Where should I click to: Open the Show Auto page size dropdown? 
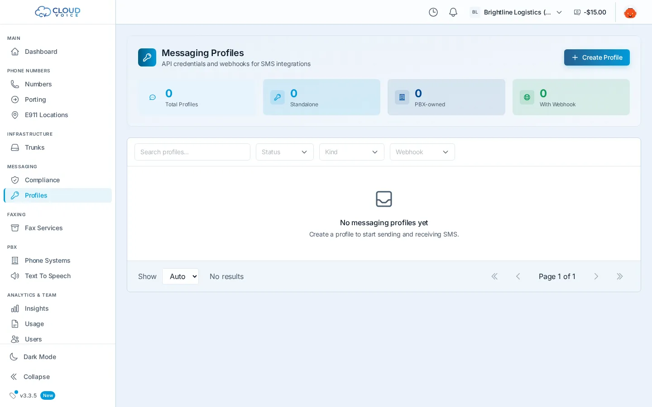[181, 276]
